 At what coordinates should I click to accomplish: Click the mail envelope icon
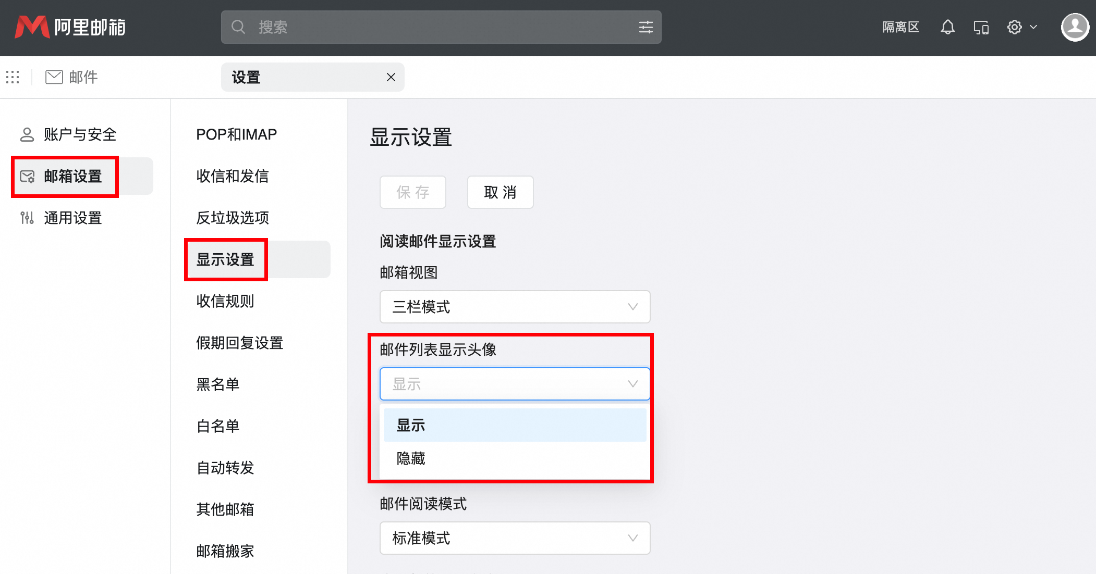click(54, 77)
